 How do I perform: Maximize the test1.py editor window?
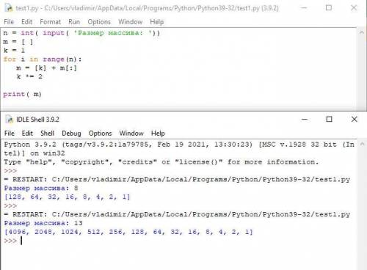click(329, 8)
